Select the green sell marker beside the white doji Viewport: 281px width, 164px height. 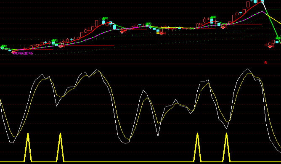coord(105,18)
